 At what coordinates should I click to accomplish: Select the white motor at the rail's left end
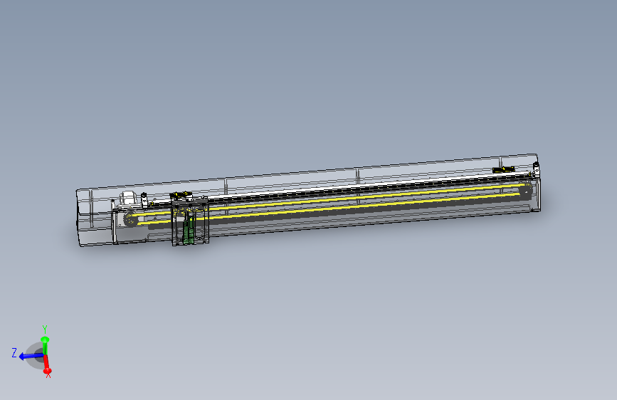tap(128, 198)
